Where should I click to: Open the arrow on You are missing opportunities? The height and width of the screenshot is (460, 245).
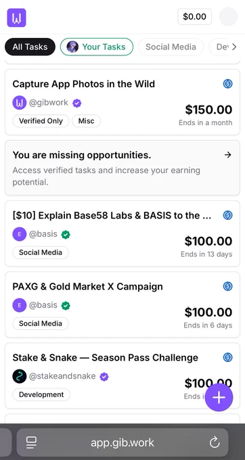tap(227, 155)
